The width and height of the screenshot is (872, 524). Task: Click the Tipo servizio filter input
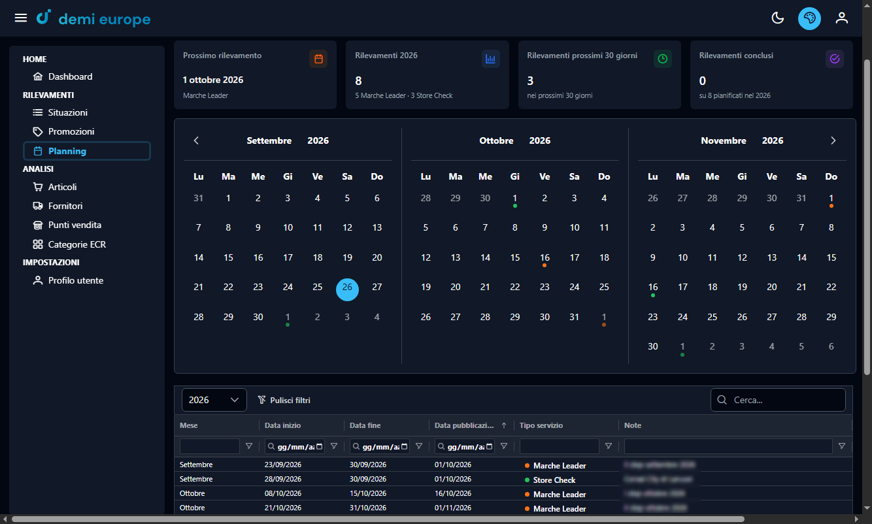pyautogui.click(x=559, y=446)
